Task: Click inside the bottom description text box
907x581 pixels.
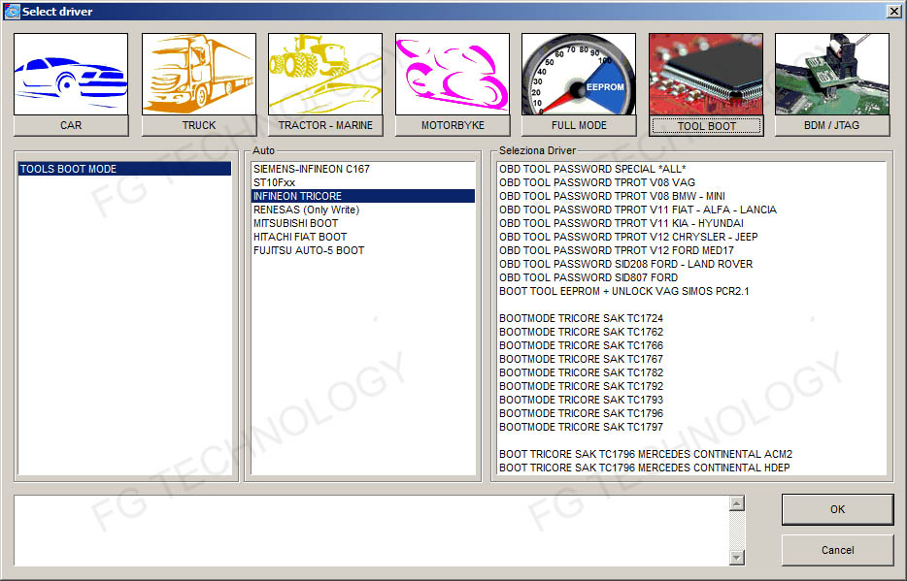Action: coord(371,531)
